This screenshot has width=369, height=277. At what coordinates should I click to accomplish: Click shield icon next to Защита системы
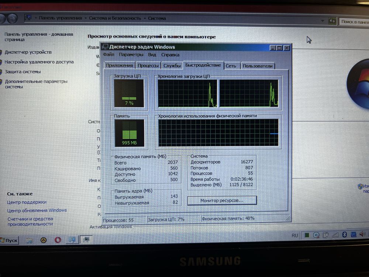1,72
